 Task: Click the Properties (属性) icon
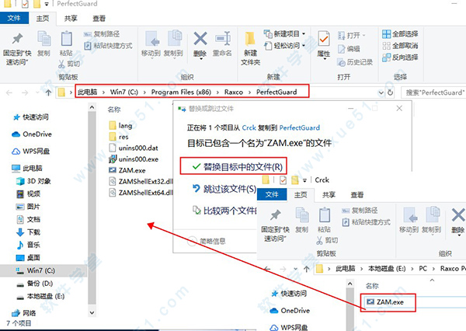(323, 40)
